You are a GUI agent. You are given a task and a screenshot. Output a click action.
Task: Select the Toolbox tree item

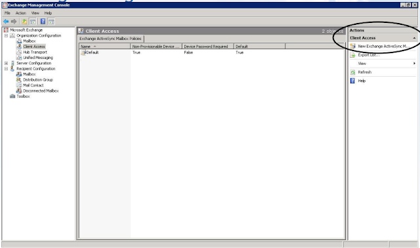click(x=23, y=96)
